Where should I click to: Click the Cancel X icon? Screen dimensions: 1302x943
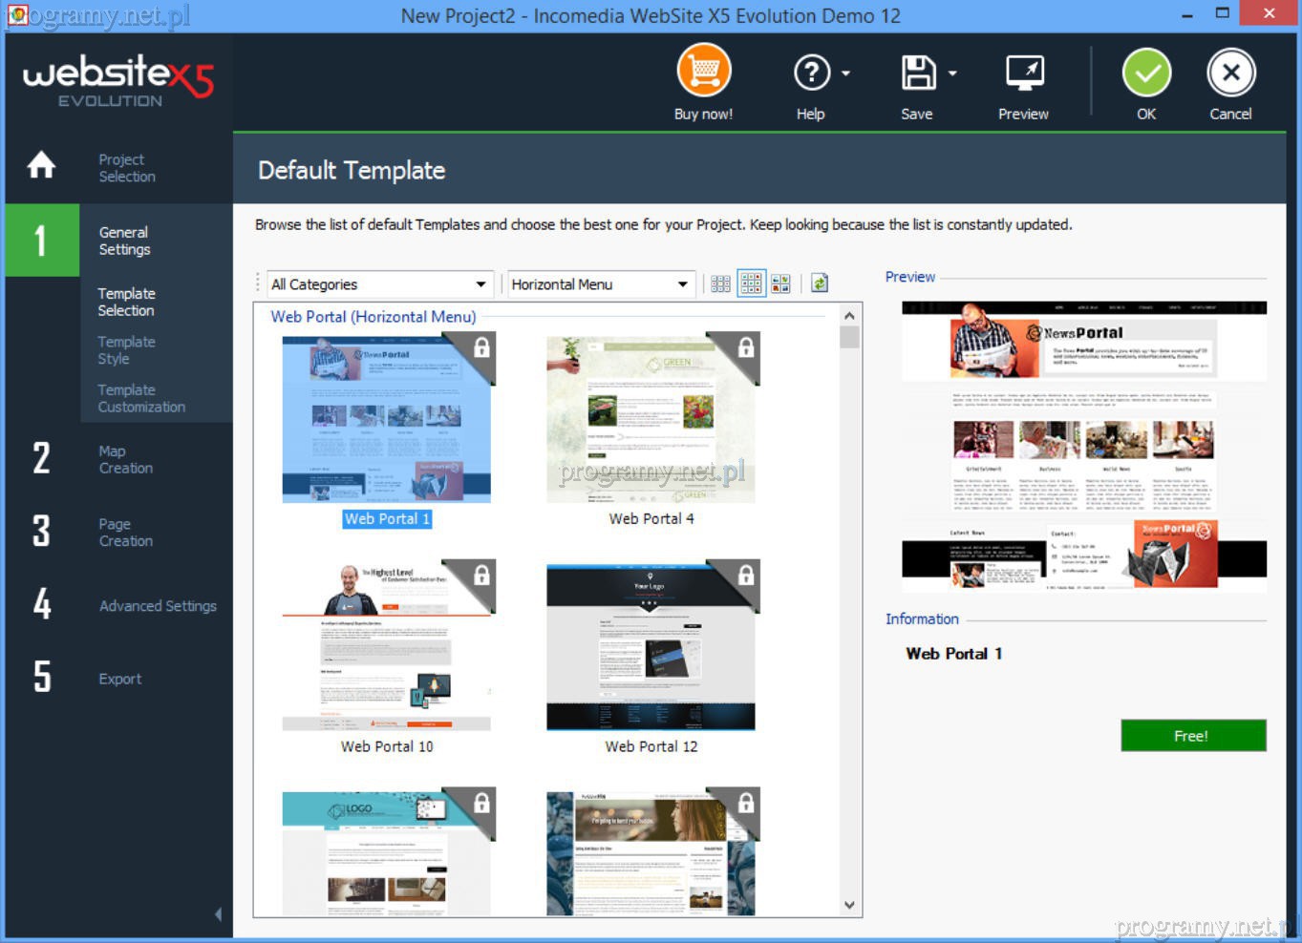point(1230,73)
